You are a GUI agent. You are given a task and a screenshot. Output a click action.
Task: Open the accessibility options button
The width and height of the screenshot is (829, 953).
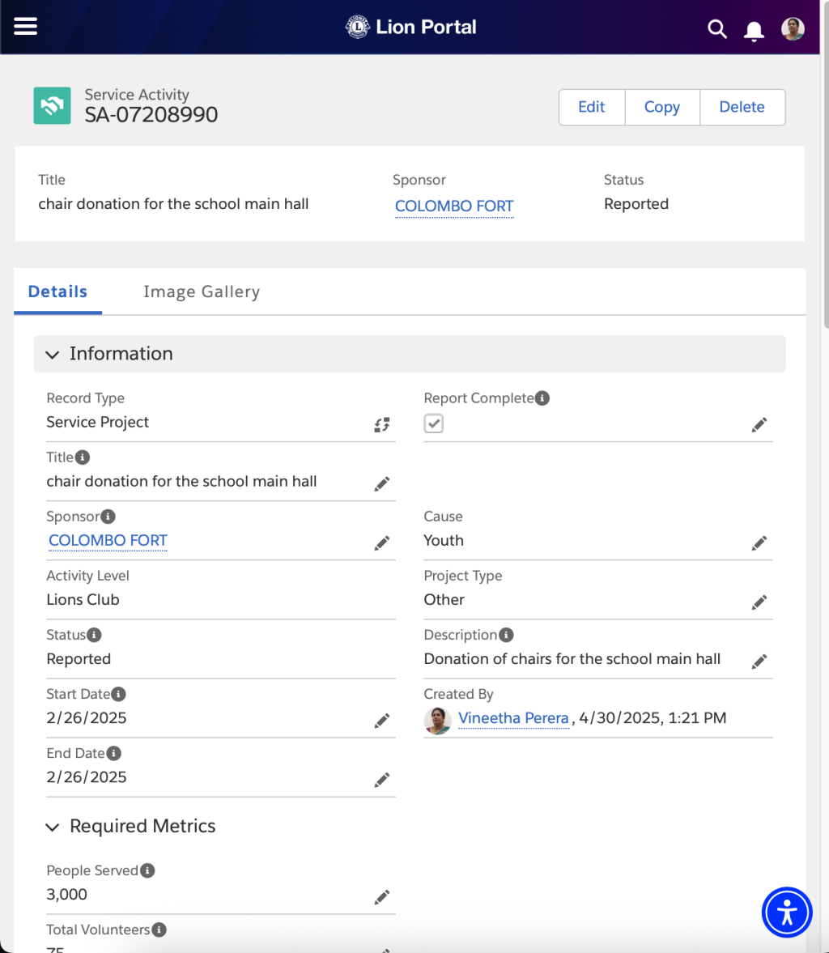(x=787, y=913)
